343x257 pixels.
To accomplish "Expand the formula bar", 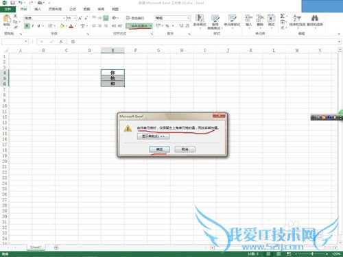I will tap(340, 42).
